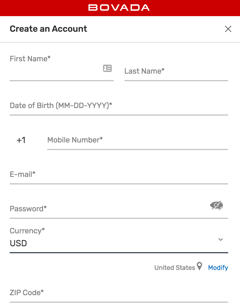Focus the ZIP Code input field
The width and height of the screenshot is (240, 307).
[119, 293]
